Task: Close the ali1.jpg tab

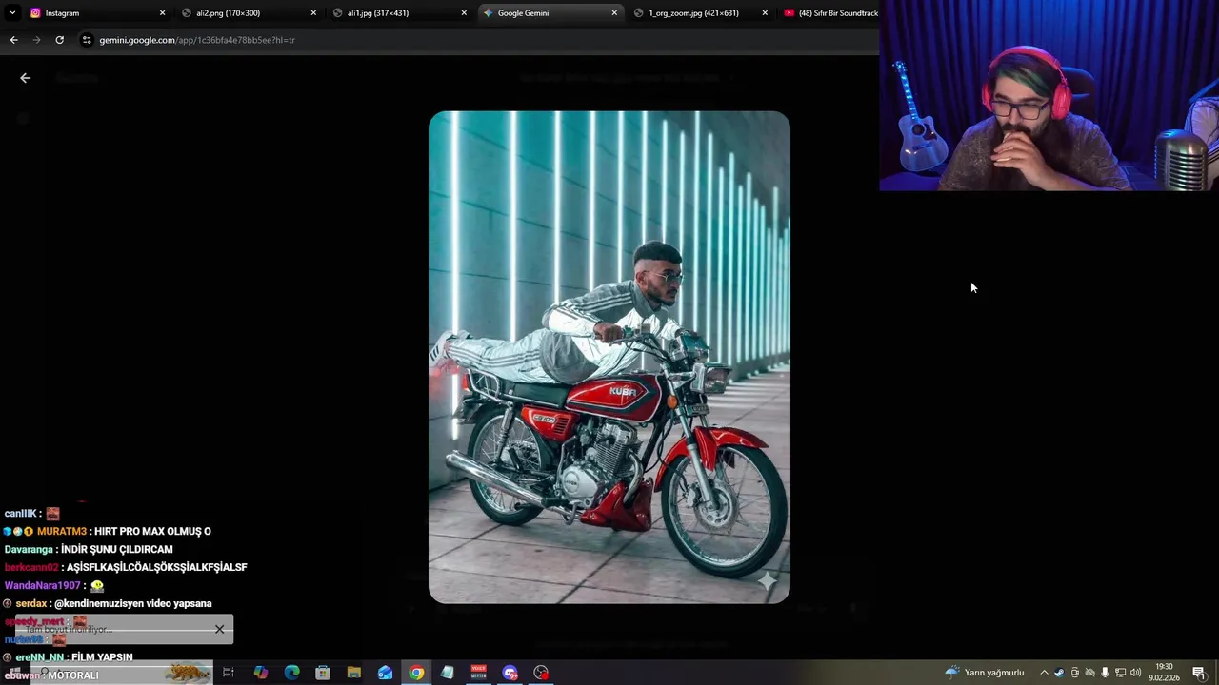Action: (464, 13)
